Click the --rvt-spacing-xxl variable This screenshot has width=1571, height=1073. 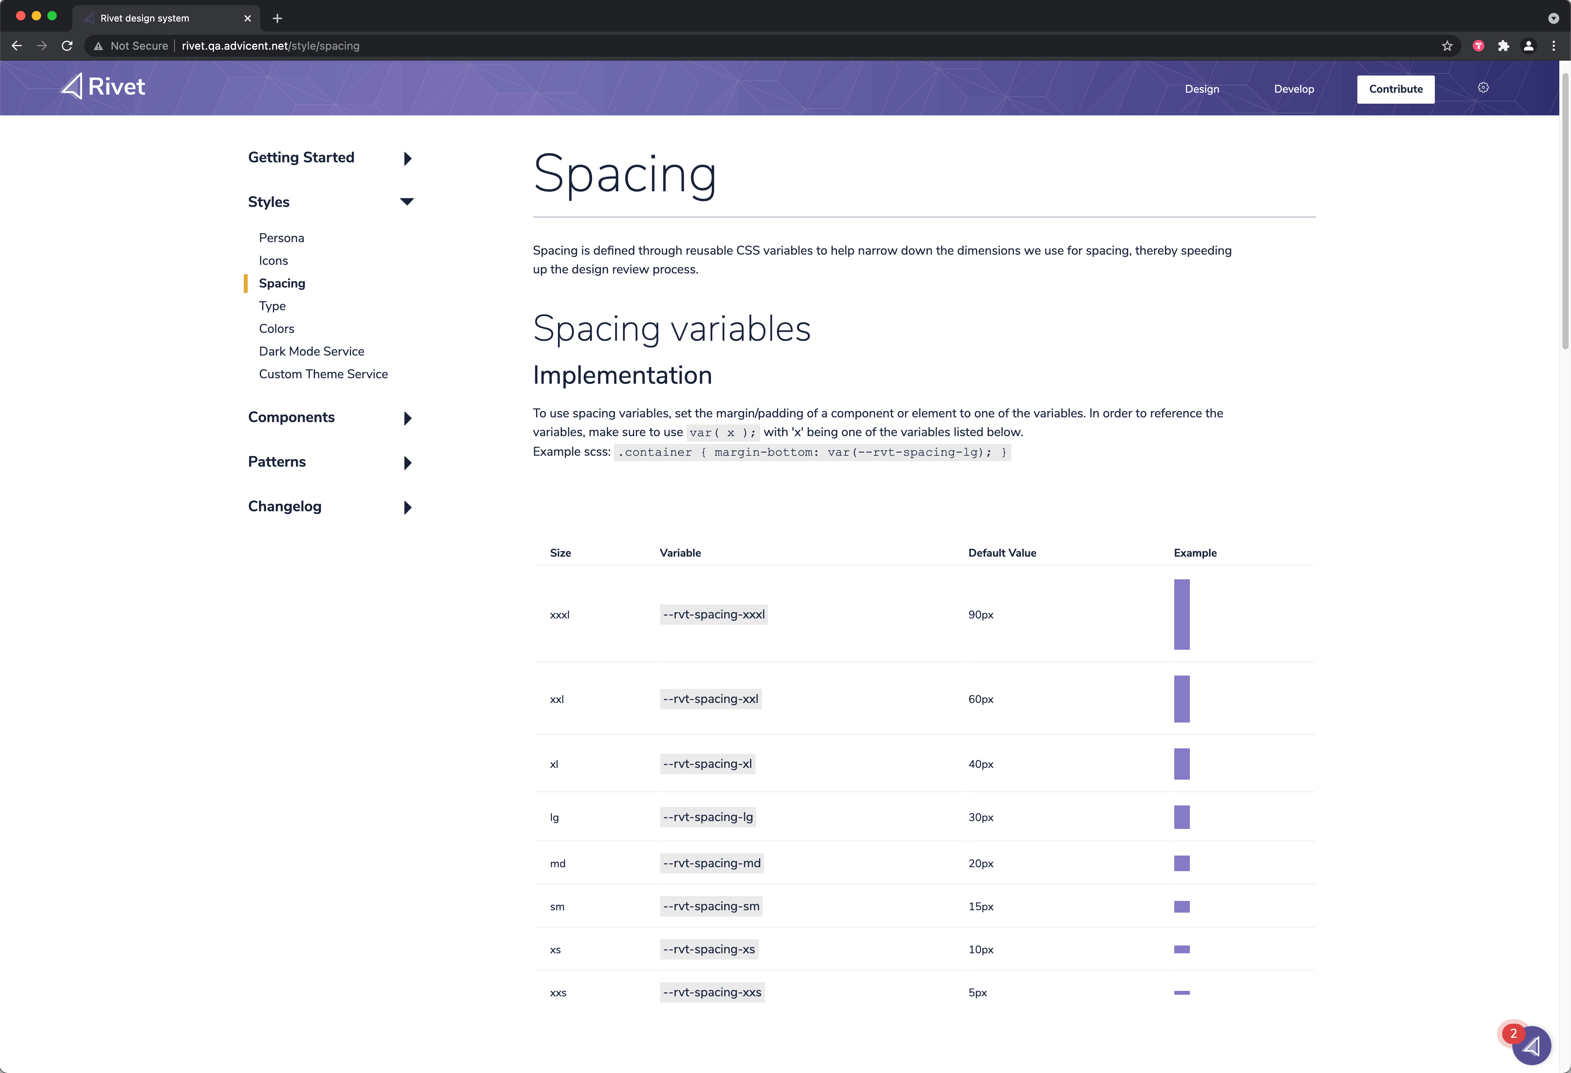(711, 699)
